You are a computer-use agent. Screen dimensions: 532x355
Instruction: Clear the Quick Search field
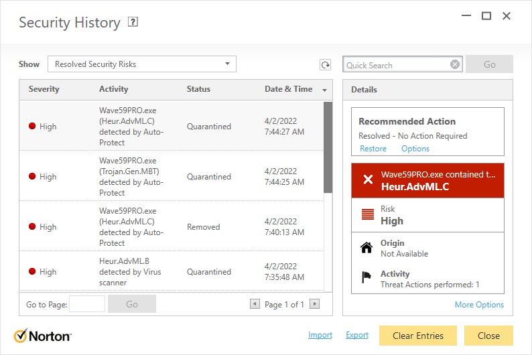tap(455, 64)
